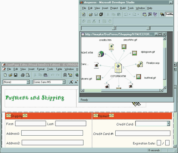Open Developer Studio Project menu
Viewport: 178px width, 153px height.
coord(114,8)
